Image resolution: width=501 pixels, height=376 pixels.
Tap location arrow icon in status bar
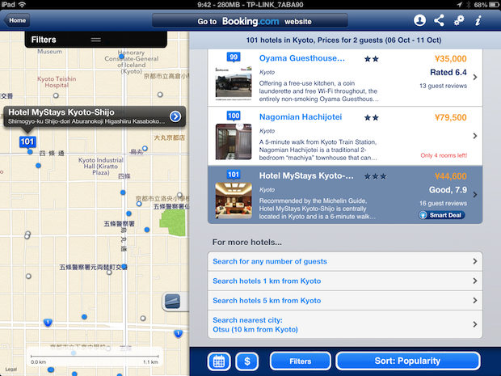click(460, 5)
